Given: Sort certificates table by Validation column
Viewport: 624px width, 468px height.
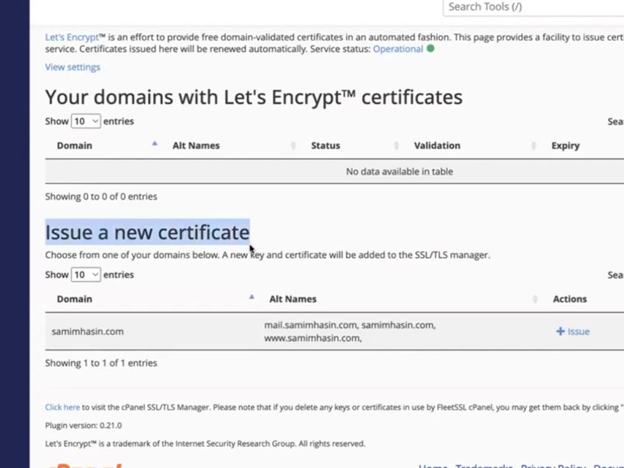Looking at the screenshot, I should (437, 145).
